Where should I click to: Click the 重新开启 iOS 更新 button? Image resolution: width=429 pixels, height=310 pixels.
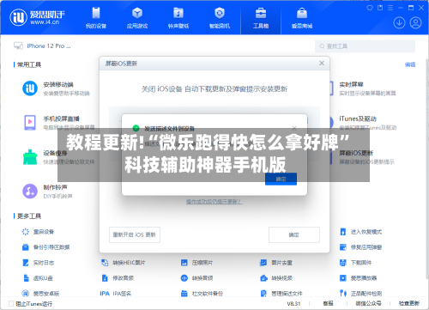tap(135, 234)
